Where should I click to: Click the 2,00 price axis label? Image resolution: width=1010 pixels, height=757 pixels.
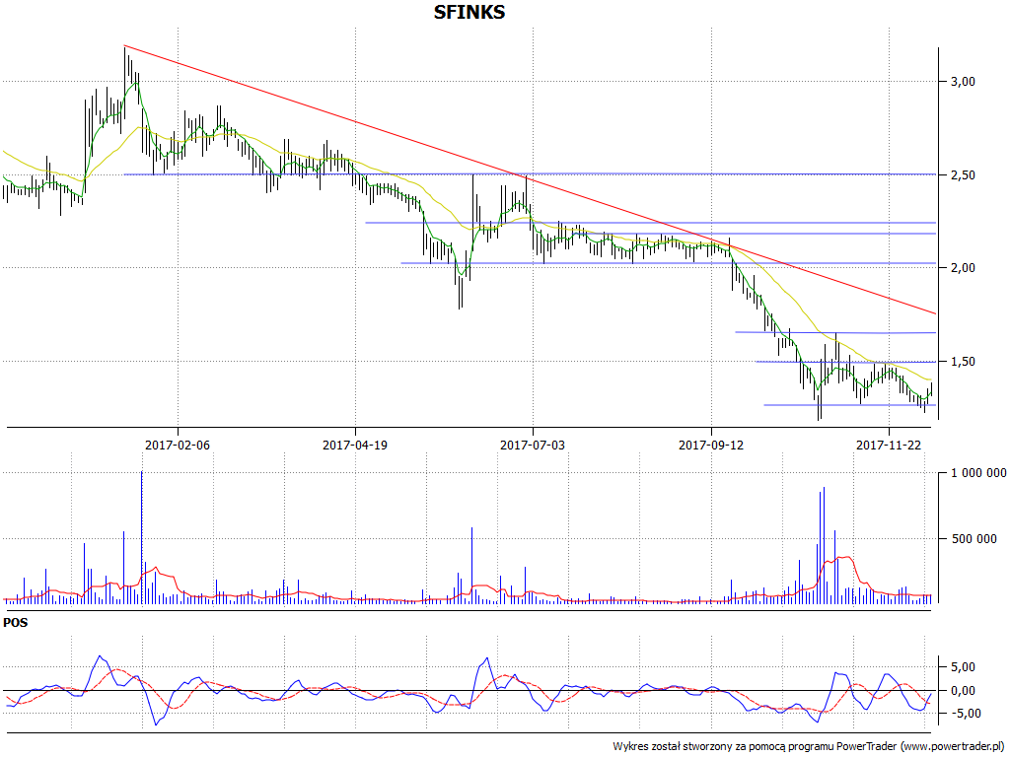(x=963, y=268)
